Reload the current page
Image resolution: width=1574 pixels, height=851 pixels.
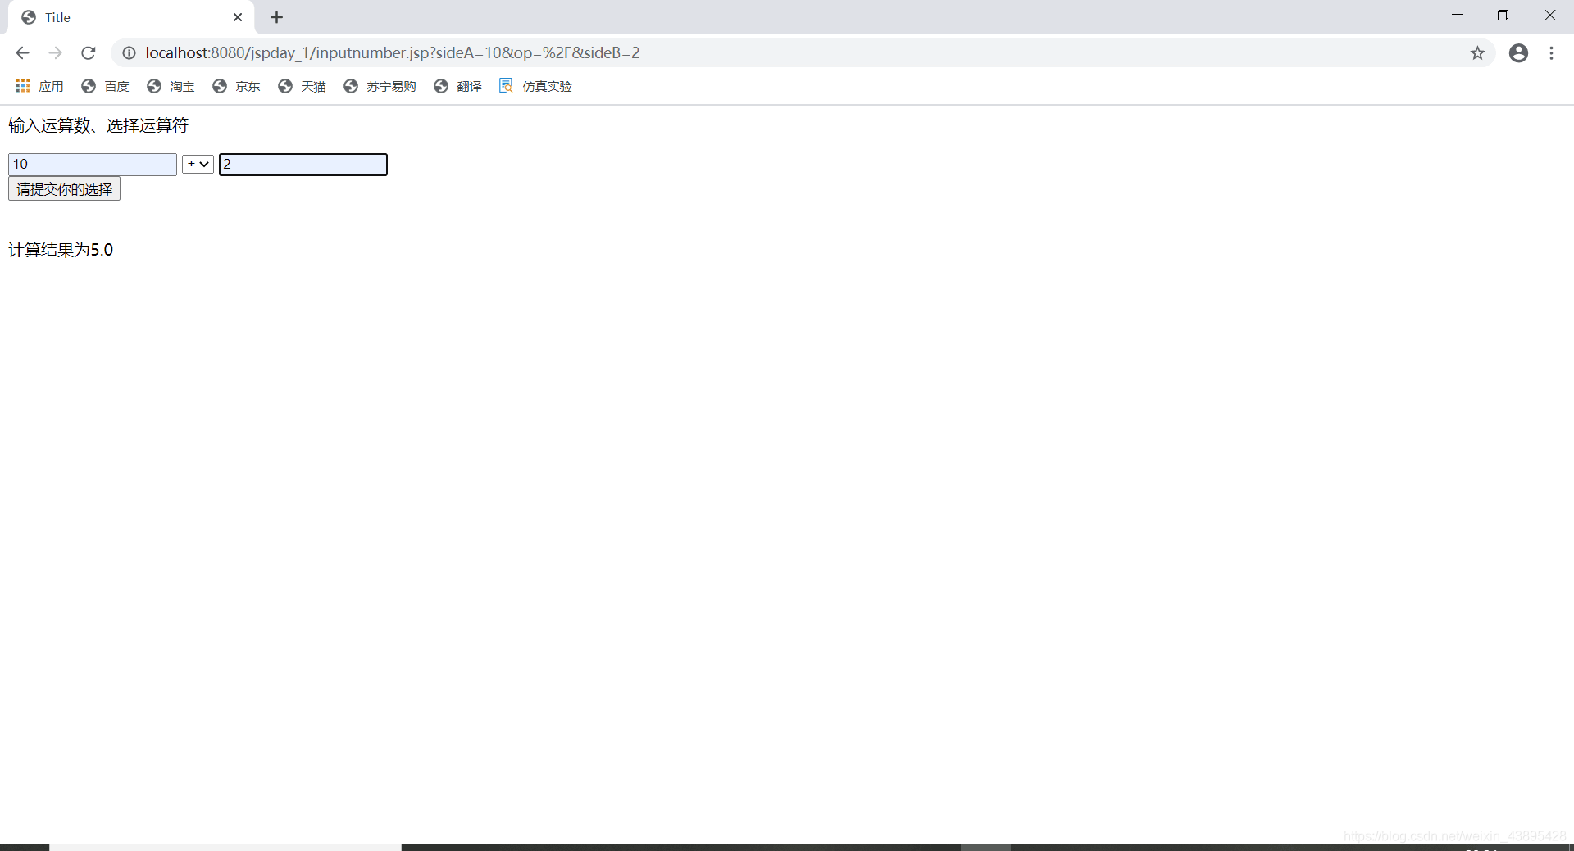[x=89, y=53]
